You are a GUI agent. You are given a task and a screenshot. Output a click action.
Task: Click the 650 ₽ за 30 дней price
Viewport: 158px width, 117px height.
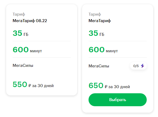pos(109,85)
